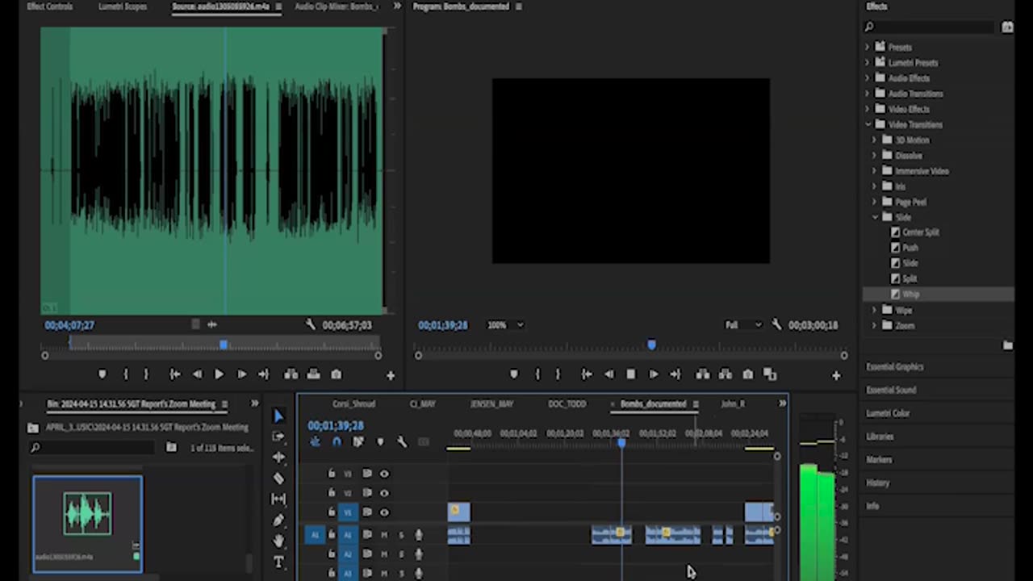Switch to Effect Controls tab
Image resolution: width=1033 pixels, height=581 pixels.
(x=49, y=6)
